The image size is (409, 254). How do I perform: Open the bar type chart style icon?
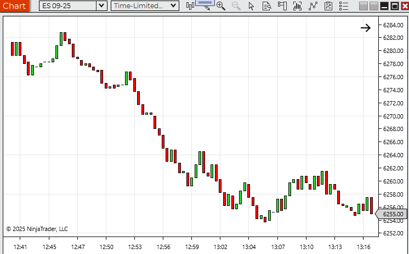190,6
